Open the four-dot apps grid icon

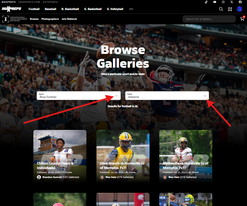pos(230,9)
